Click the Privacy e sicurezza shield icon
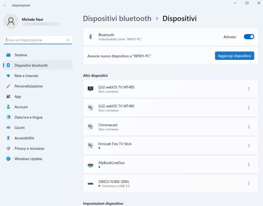 pos(8,148)
